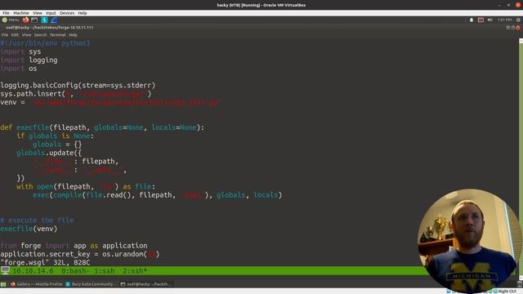
Task: Open the VirtualBox File menu
Action: [x=6, y=13]
